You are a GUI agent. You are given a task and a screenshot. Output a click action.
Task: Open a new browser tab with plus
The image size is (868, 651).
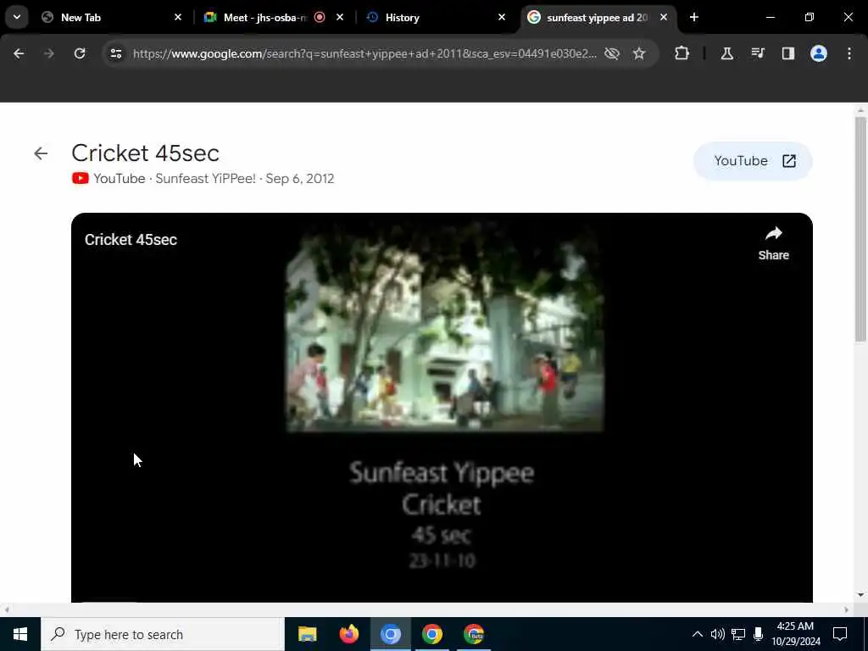tap(693, 17)
